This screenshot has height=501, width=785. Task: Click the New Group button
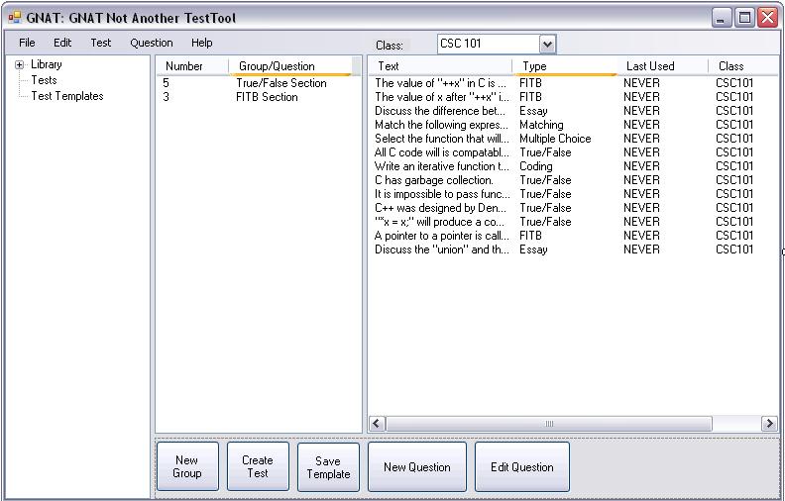(186, 466)
